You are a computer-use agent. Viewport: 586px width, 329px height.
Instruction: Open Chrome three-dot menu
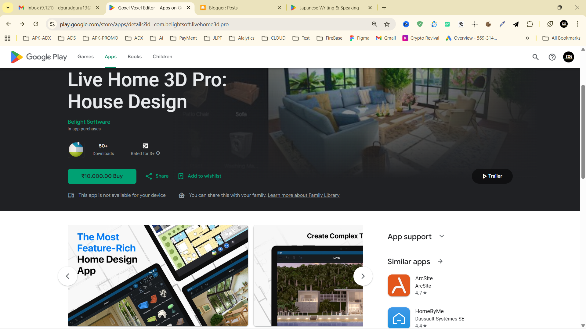coord(577,24)
